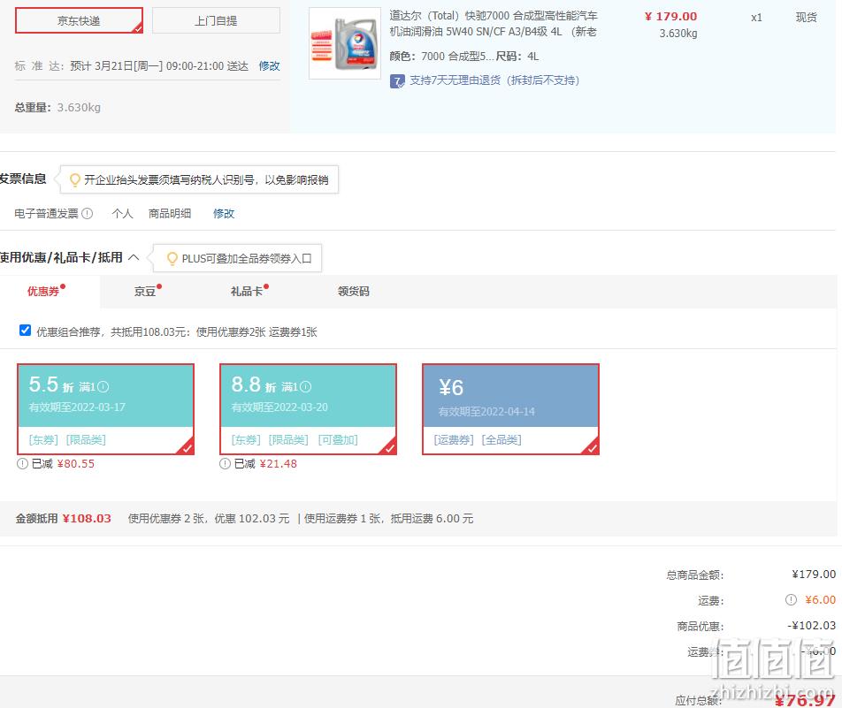Select 上门自提 pickup option
The image size is (842, 708).
click(216, 20)
